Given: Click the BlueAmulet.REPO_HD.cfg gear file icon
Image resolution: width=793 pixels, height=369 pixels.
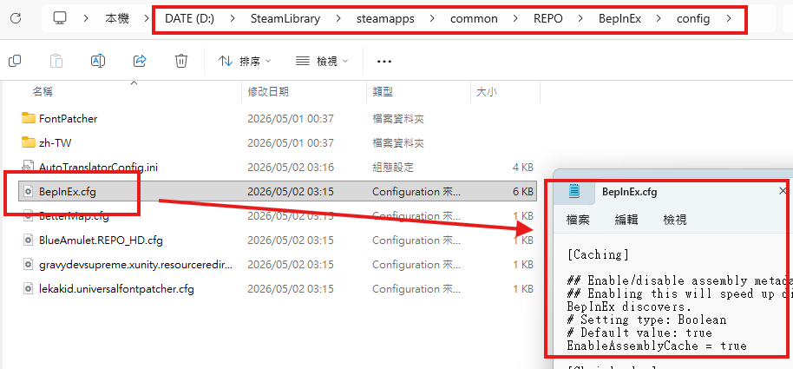Looking at the screenshot, I should (29, 240).
